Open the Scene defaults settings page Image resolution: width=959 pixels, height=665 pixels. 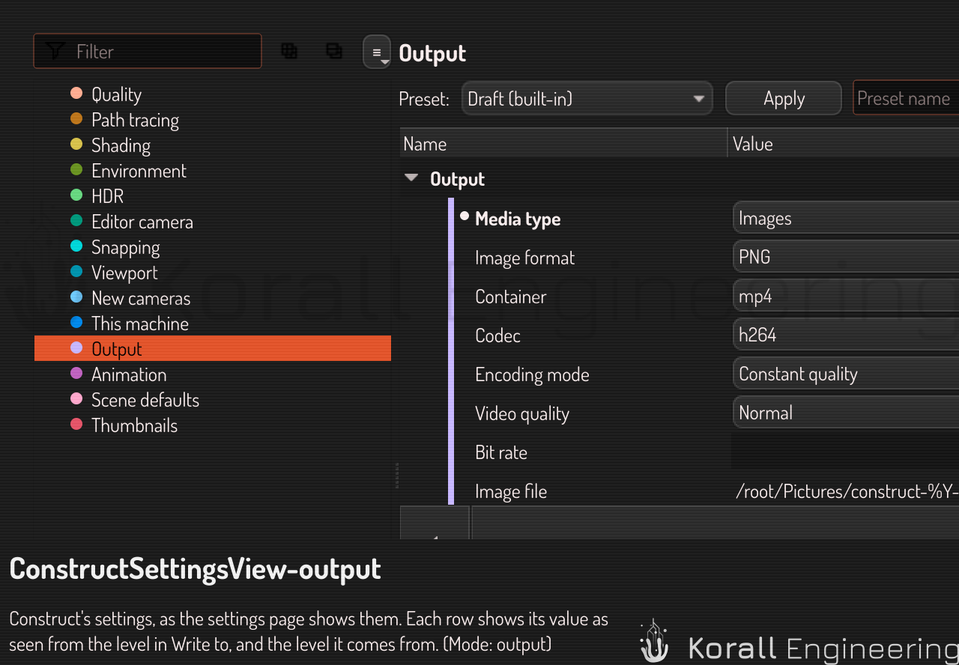pos(213,400)
